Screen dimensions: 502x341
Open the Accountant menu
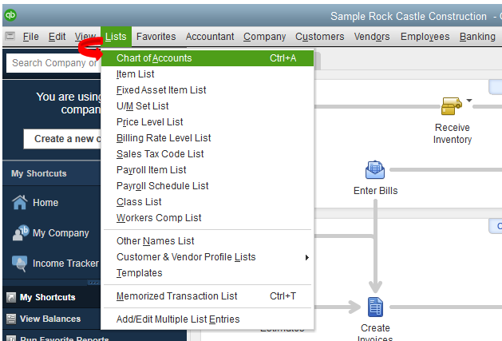(x=210, y=37)
